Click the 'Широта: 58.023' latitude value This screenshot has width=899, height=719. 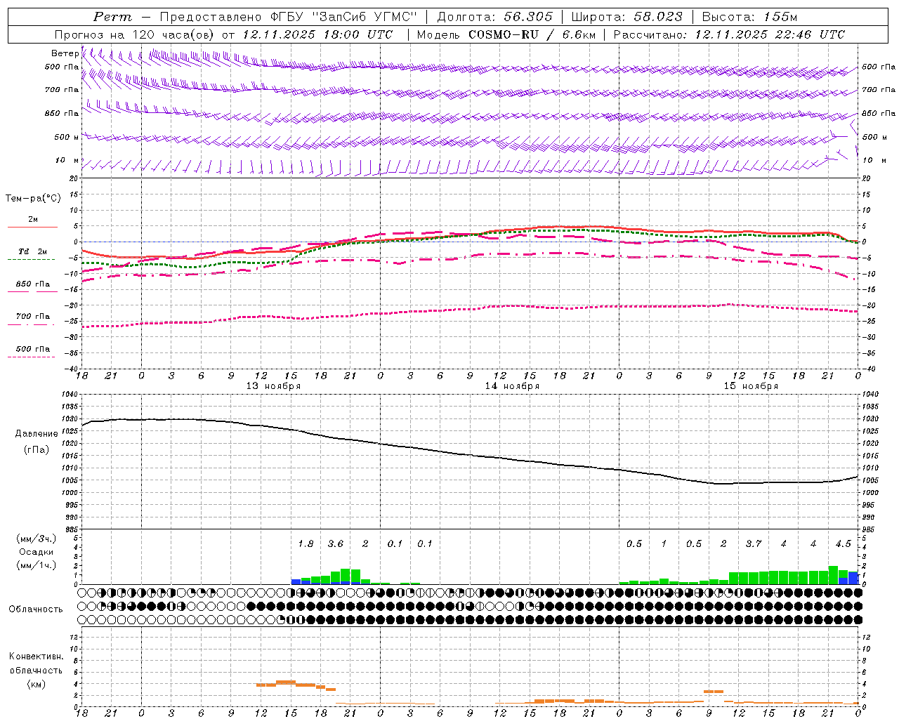pyautogui.click(x=626, y=17)
